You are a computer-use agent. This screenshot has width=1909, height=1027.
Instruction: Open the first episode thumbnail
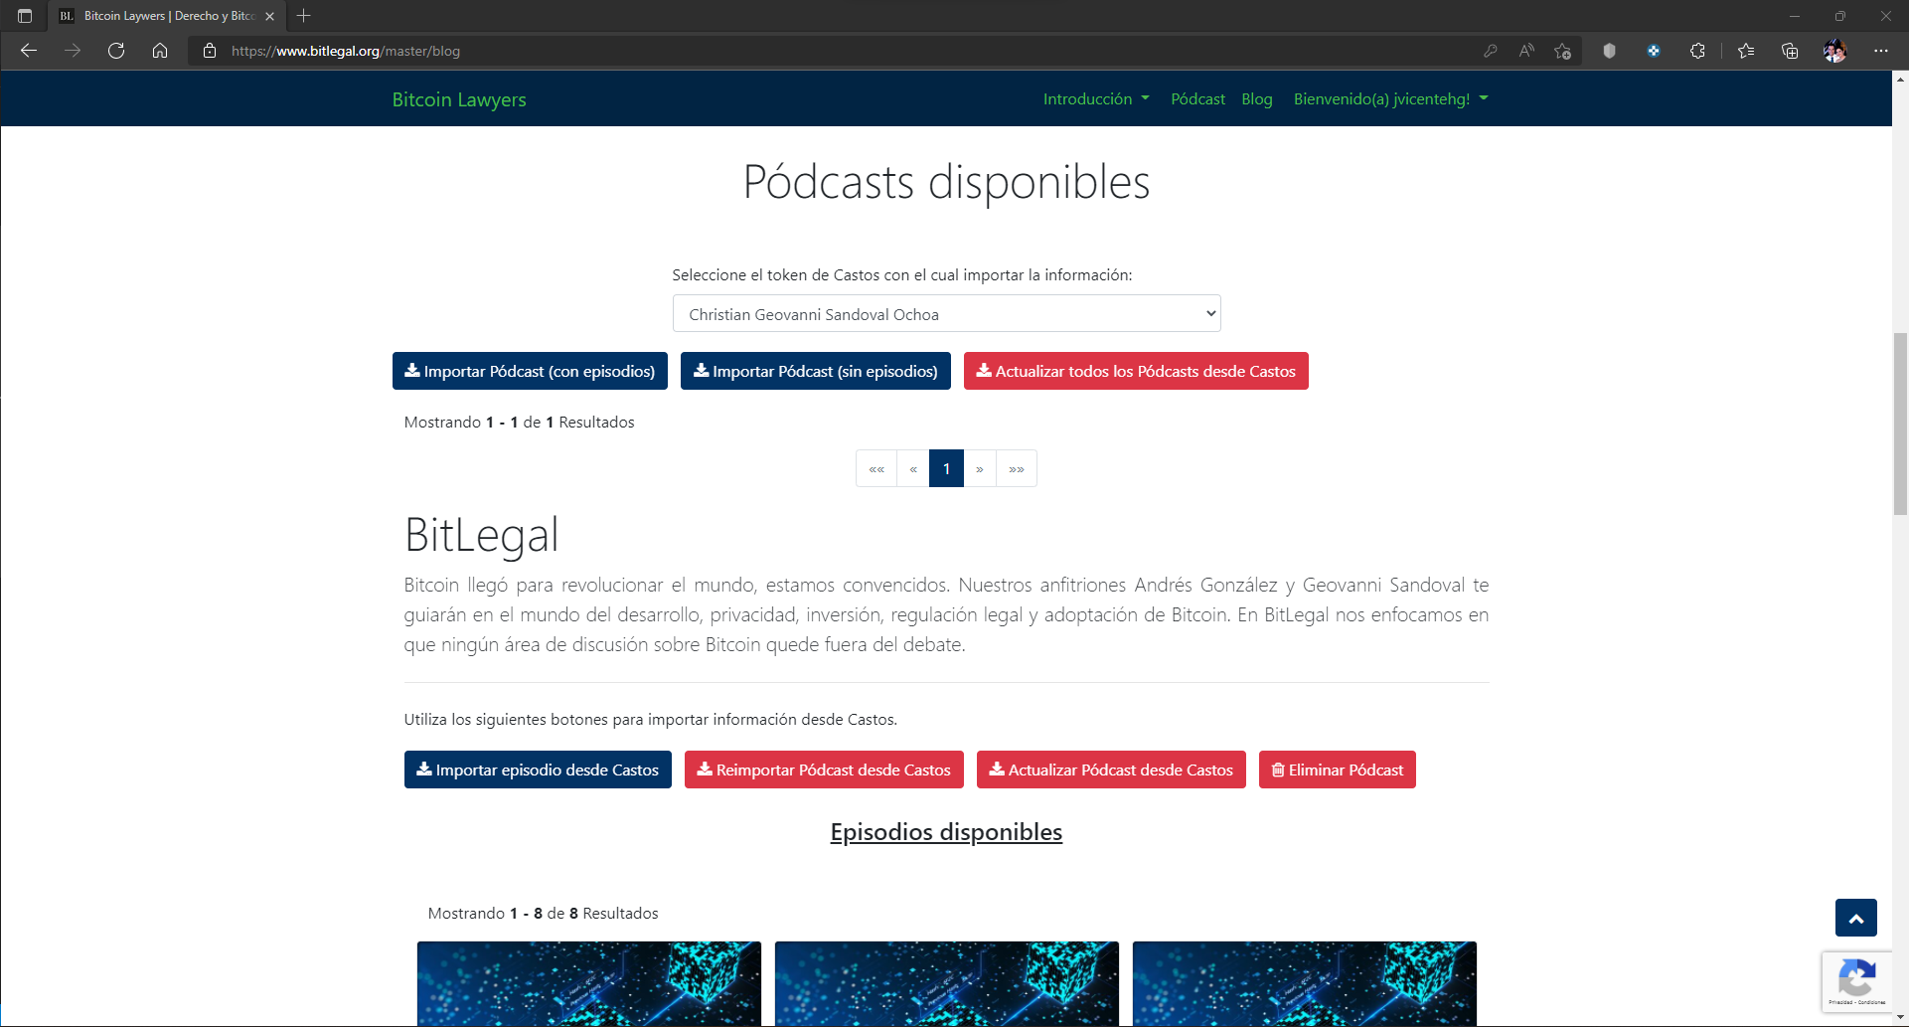click(589, 983)
